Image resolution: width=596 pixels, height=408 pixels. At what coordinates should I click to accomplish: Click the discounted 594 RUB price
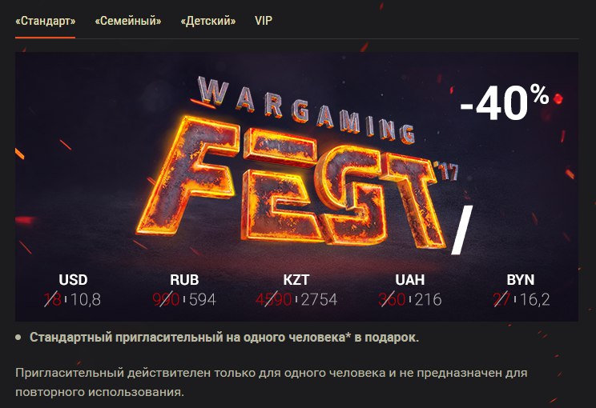(203, 300)
